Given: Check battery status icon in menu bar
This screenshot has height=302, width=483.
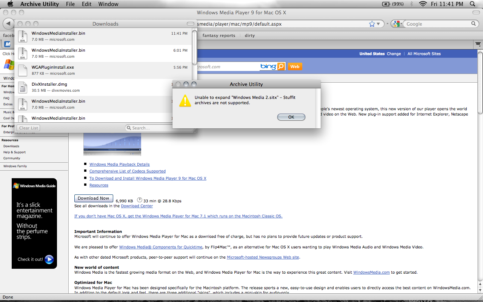Looking at the screenshot, I should [x=386, y=4].
